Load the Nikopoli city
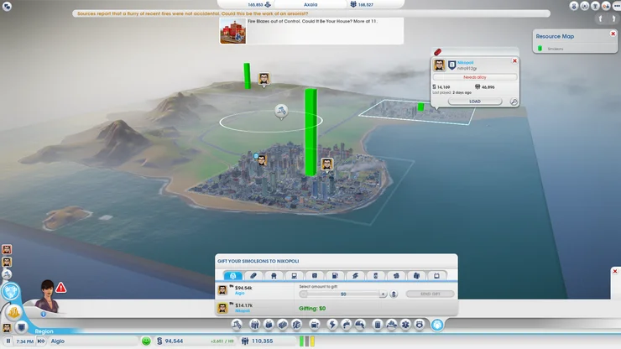This screenshot has width=621, height=349. pos(475,102)
